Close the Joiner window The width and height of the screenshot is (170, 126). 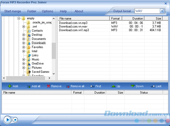tap(166, 3)
